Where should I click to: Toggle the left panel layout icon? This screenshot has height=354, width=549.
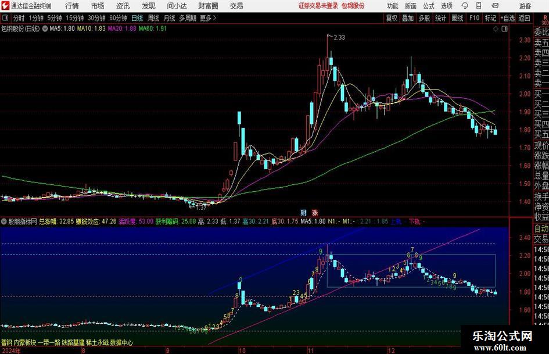(5, 18)
